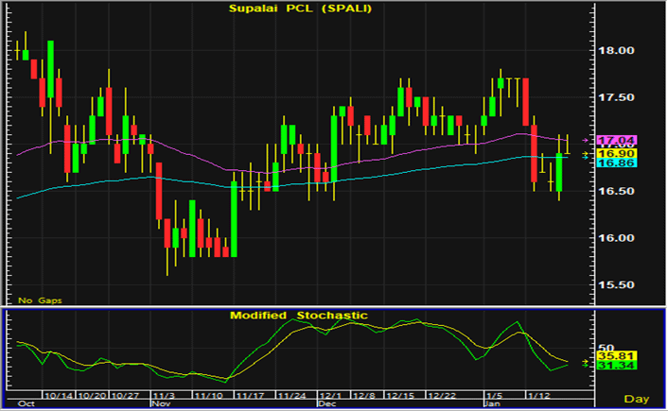
Task: Click the 18.00 price axis label
Action: point(618,50)
